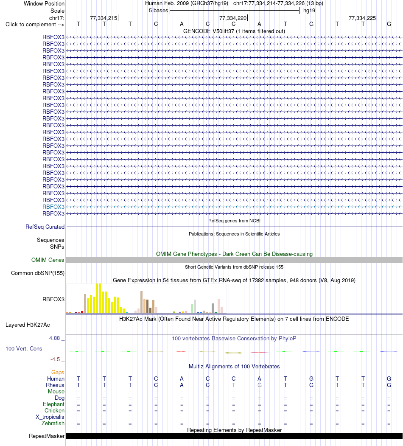Click the grayed mismatch G in Rhesus row
403x446 pixels.
(x=259, y=385)
